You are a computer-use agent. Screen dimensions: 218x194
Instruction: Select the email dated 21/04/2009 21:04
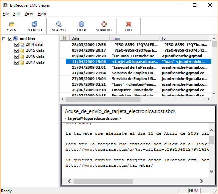(135, 73)
